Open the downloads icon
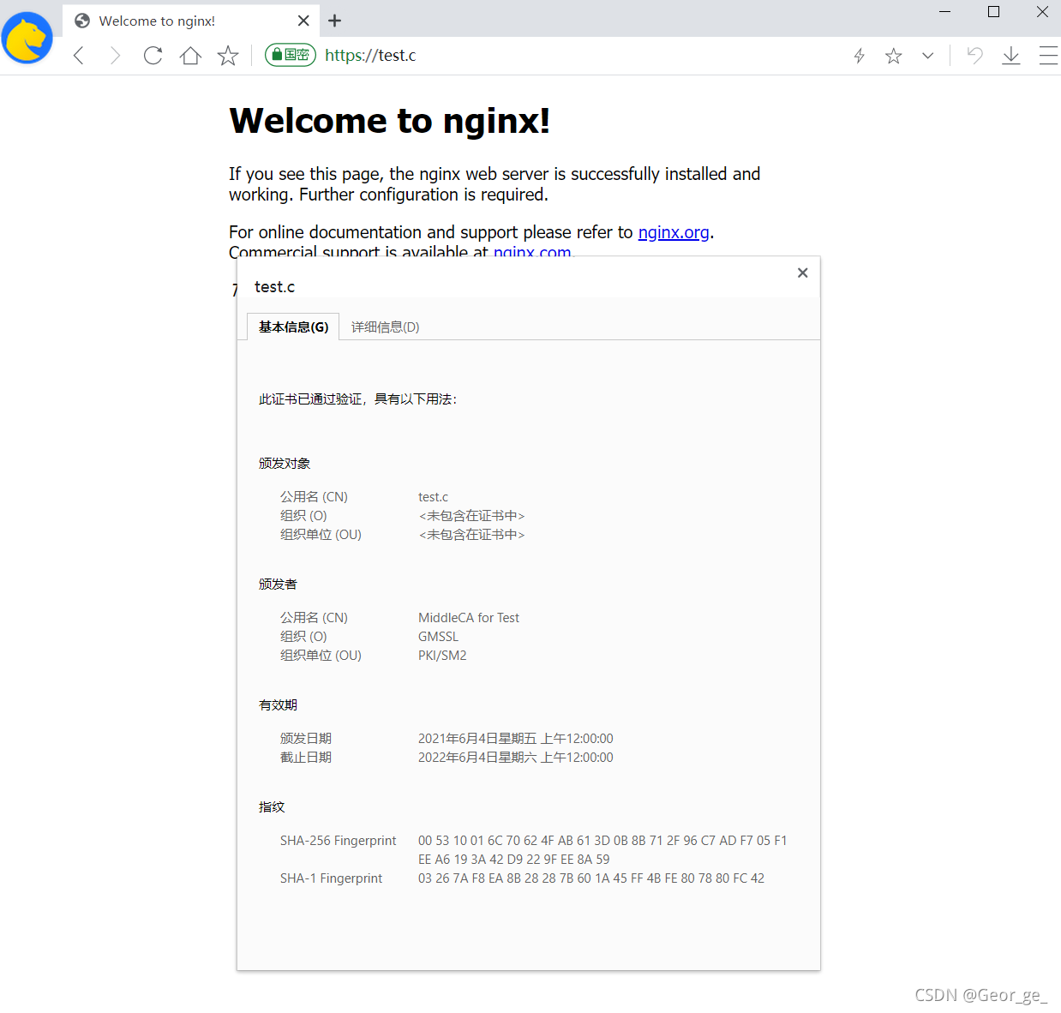The image size is (1061, 1013). pyautogui.click(x=1011, y=56)
